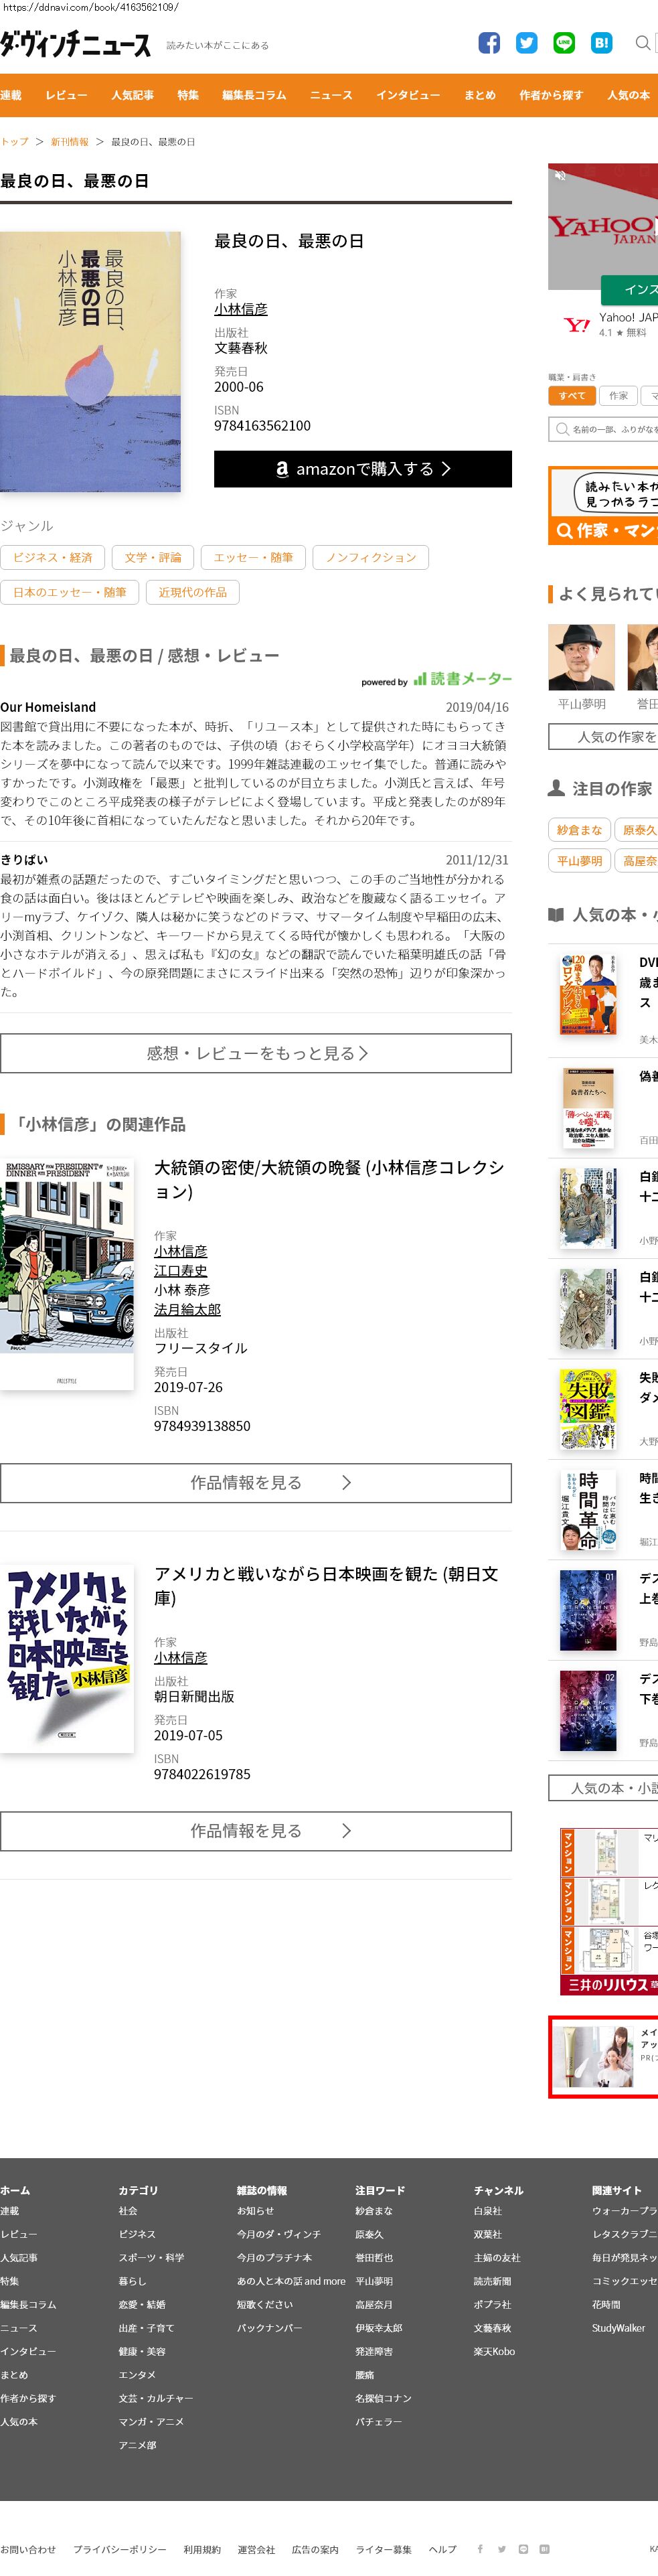Unmute the Yahoo Japan video ad
Image resolution: width=658 pixels, height=2576 pixels.
tap(560, 176)
